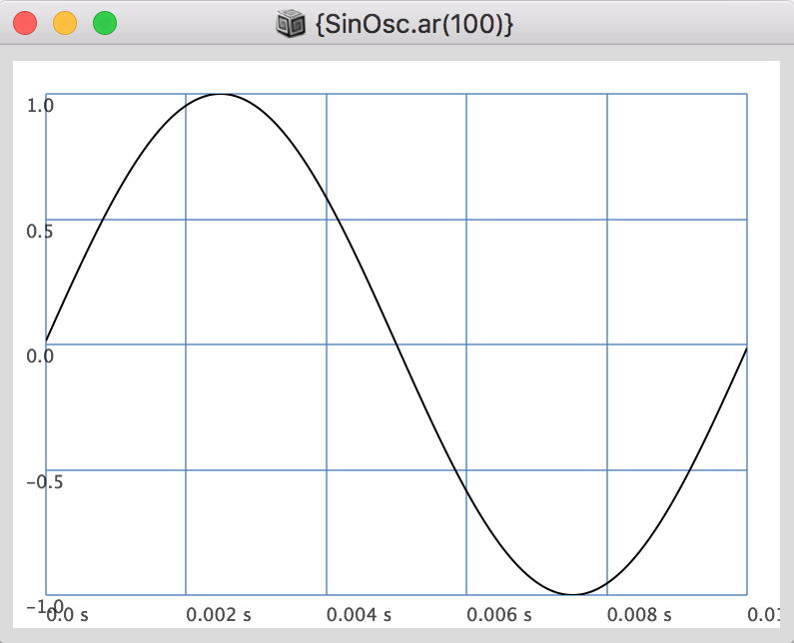Image resolution: width=794 pixels, height=643 pixels.
Task: Click the 0.0 label on vertical axis
Action: [x=40, y=356]
